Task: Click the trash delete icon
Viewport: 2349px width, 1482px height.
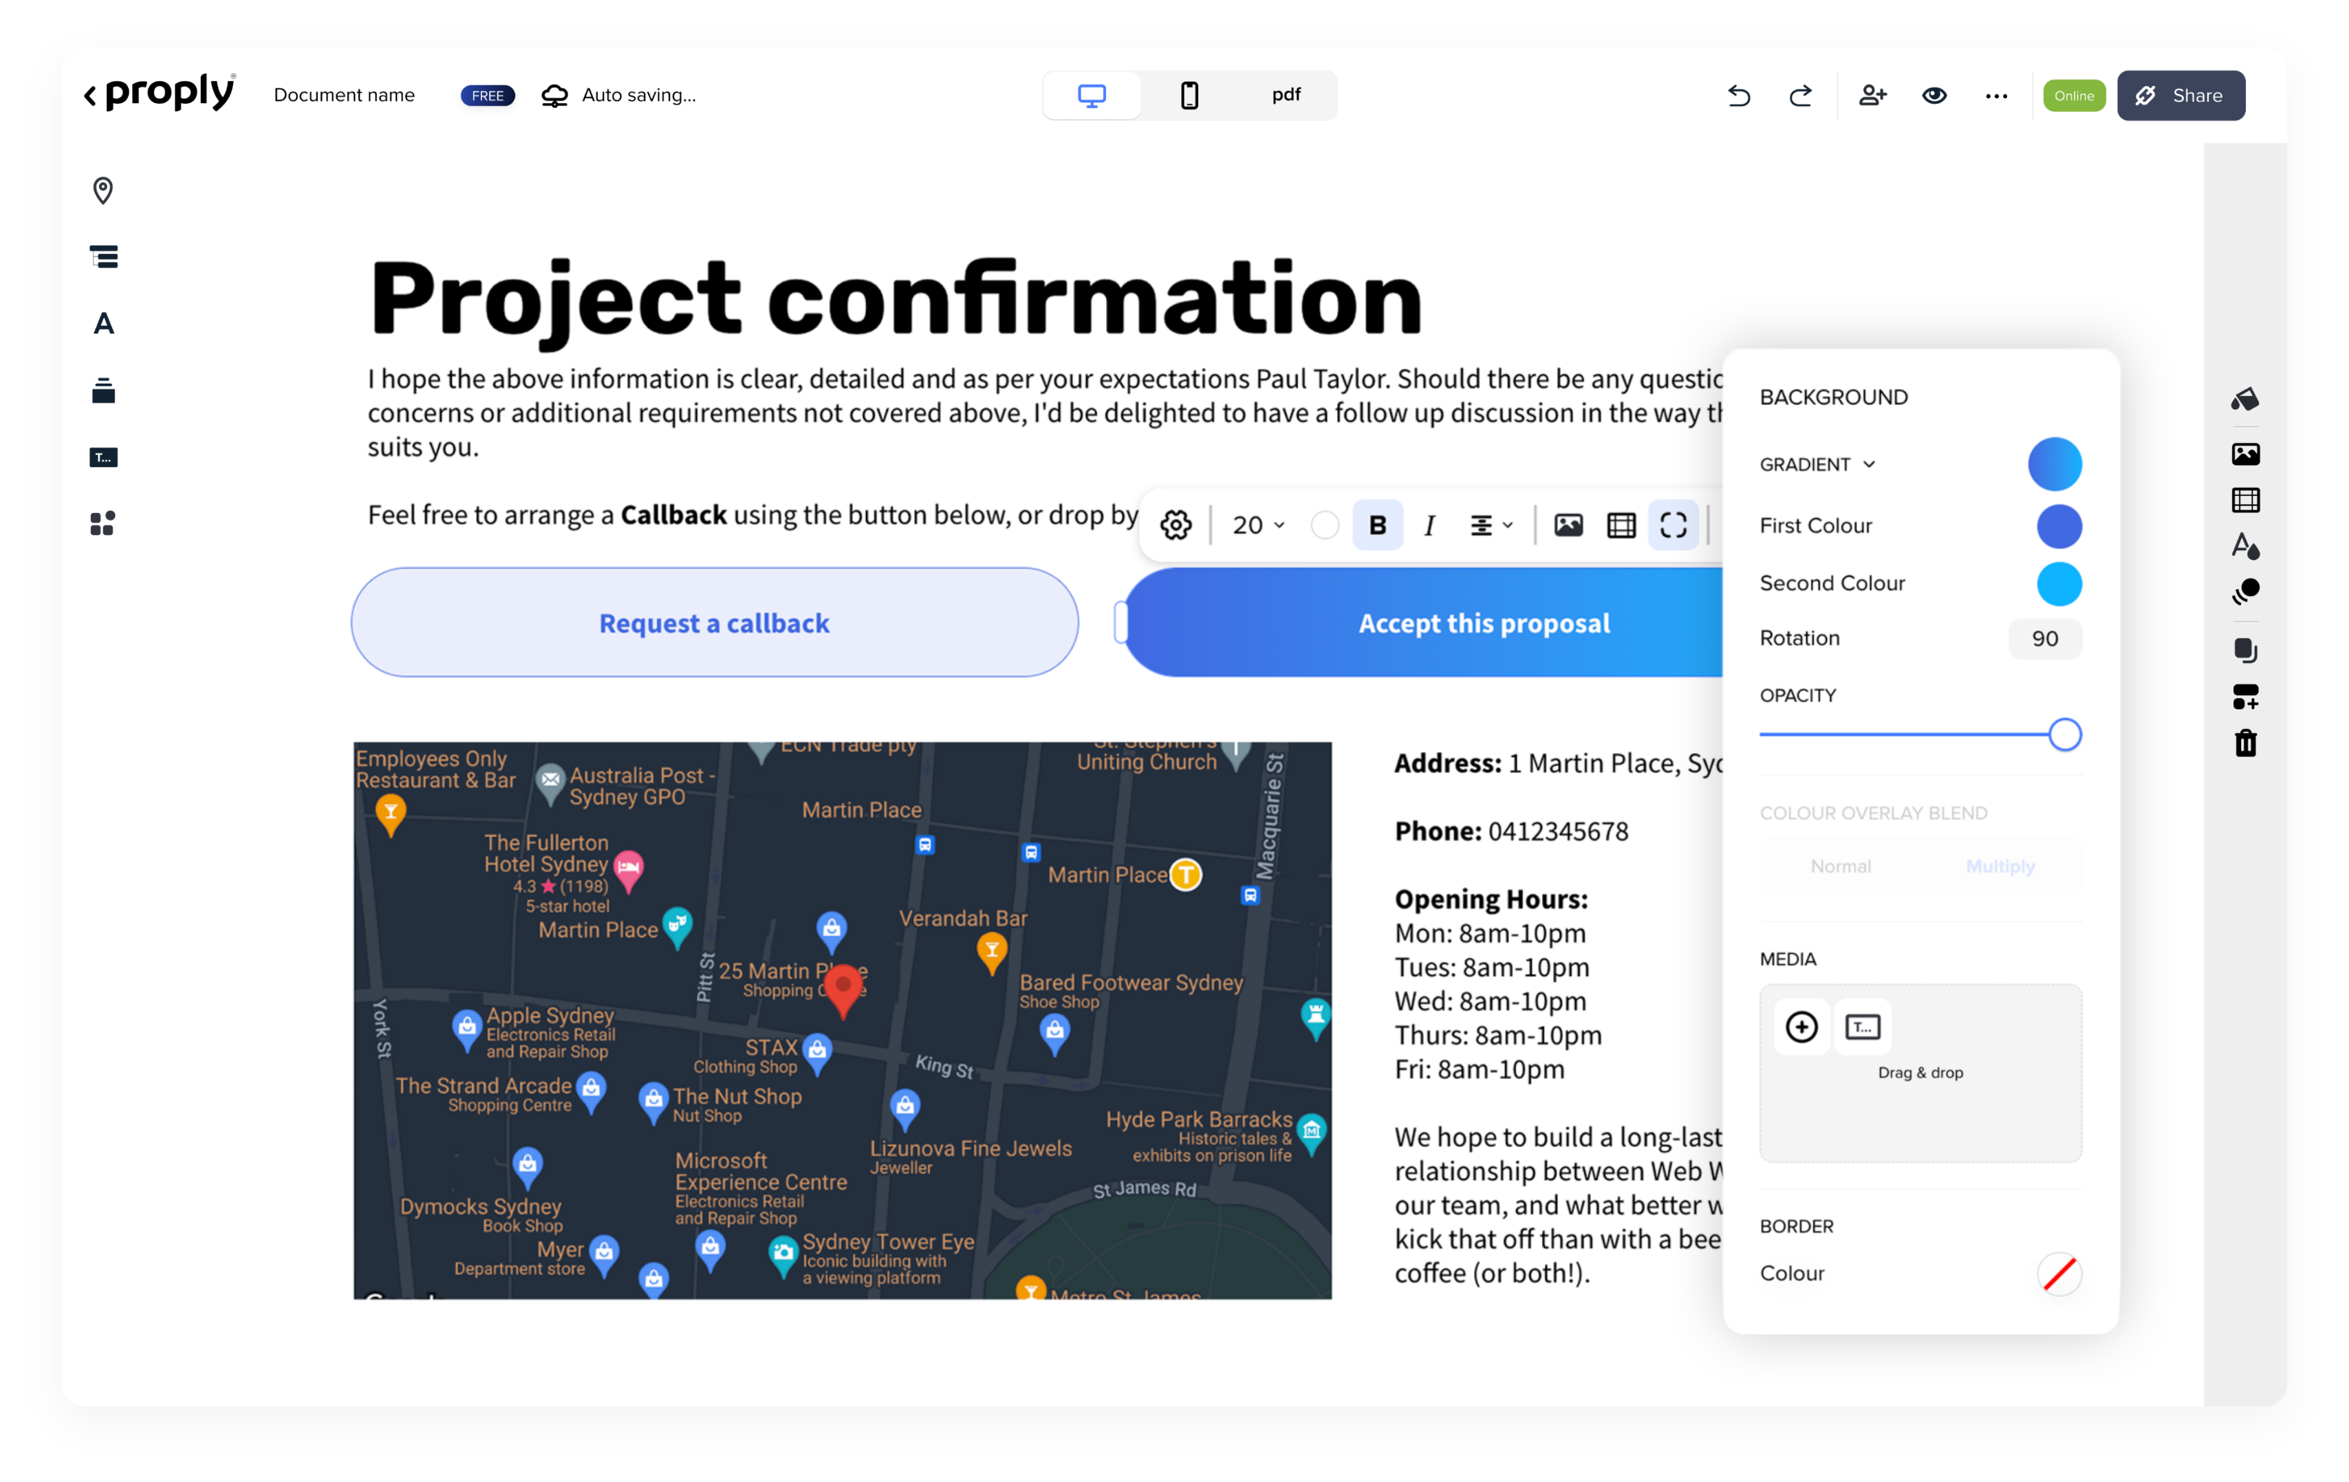Action: click(2246, 743)
